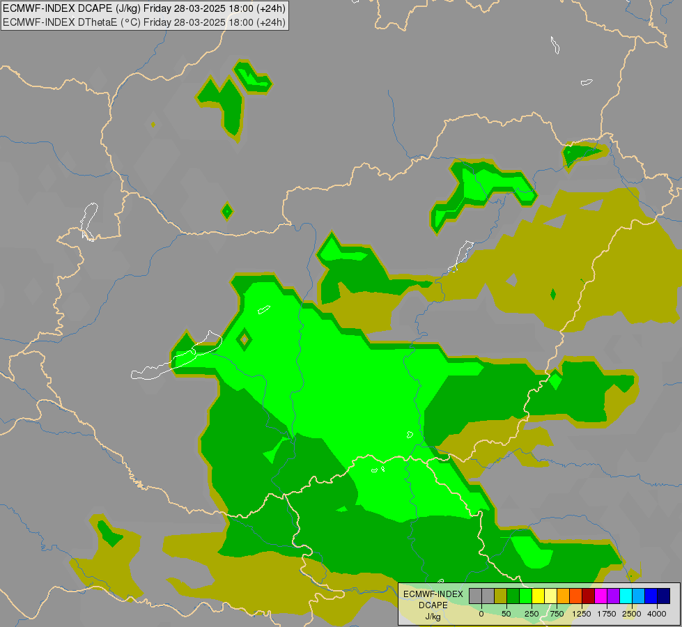Click the legend label DCAPE

[433, 605]
